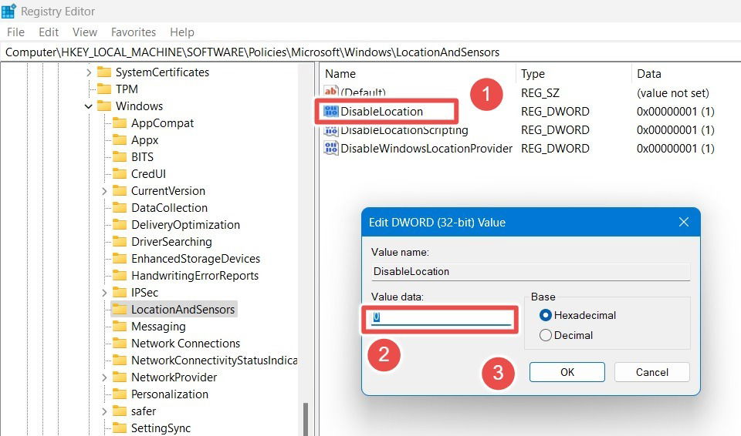Click the Registry Editor app icon in title bar
The width and height of the screenshot is (741, 436).
click(x=8, y=11)
